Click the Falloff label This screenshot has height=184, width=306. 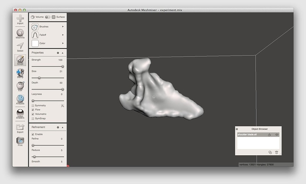(x=43, y=35)
